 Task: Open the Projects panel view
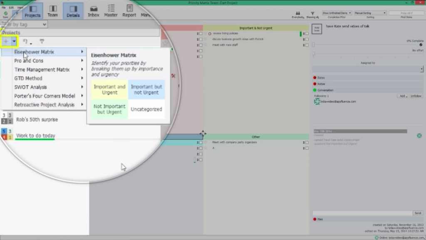[32, 11]
